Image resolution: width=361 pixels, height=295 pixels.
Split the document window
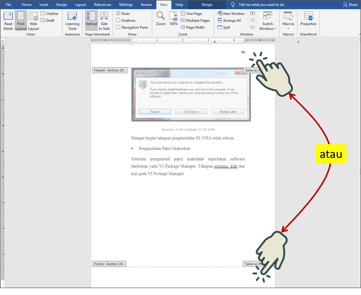224,27
